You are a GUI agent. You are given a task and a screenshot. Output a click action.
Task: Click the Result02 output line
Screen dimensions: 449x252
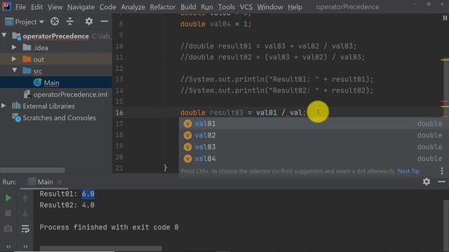pos(67,205)
